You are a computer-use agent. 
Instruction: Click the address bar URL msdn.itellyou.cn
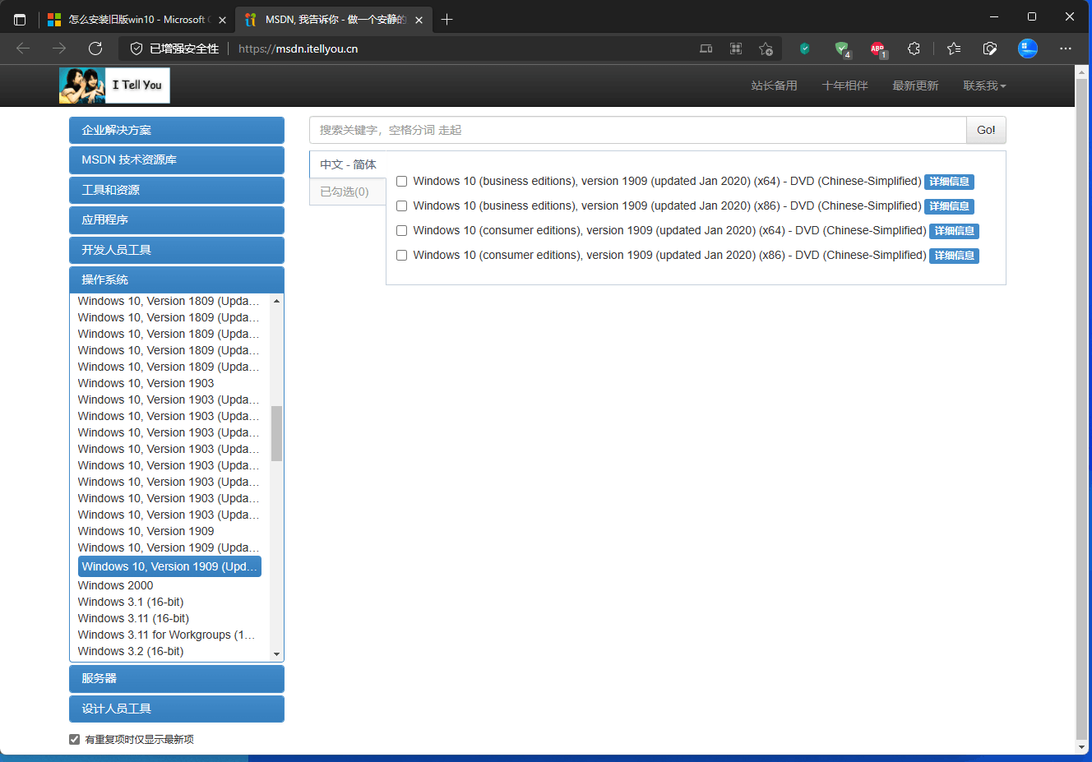tap(298, 48)
